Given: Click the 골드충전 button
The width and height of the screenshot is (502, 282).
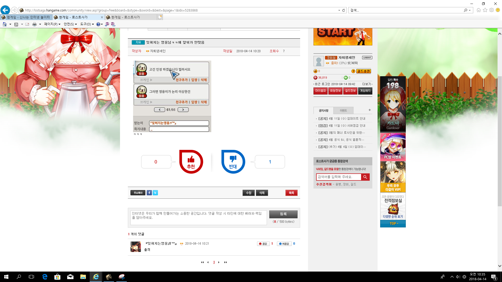Looking at the screenshot, I should 363,71.
